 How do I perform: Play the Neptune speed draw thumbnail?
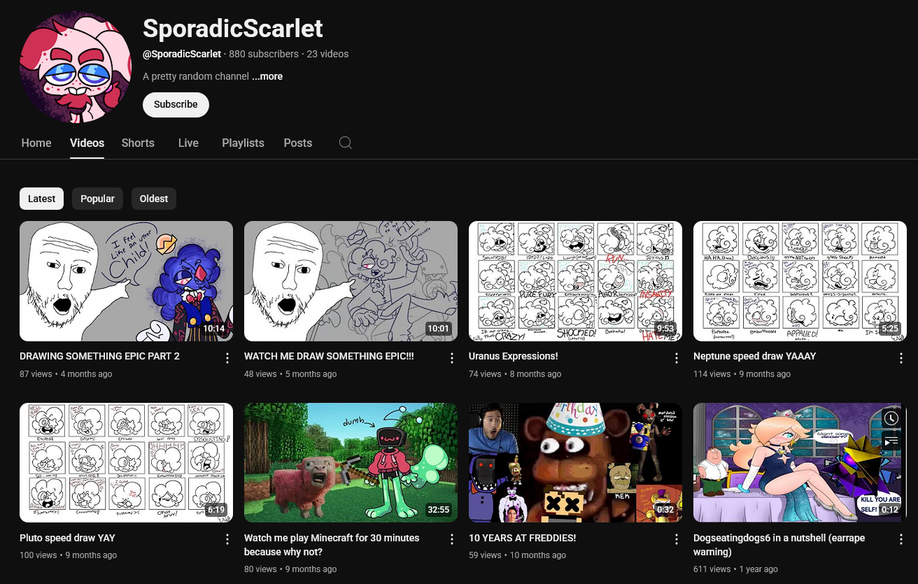pyautogui.click(x=800, y=281)
